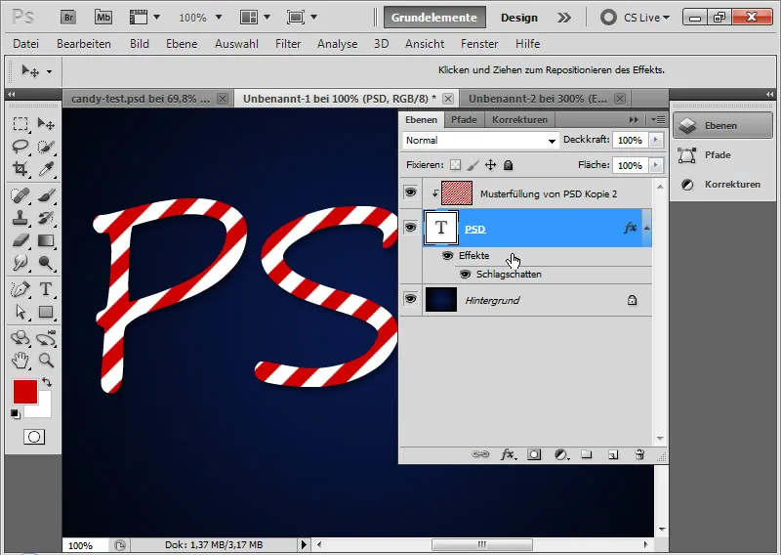Image resolution: width=781 pixels, height=555 pixels.
Task: Switch to the Pfade tab
Action: [x=464, y=119]
